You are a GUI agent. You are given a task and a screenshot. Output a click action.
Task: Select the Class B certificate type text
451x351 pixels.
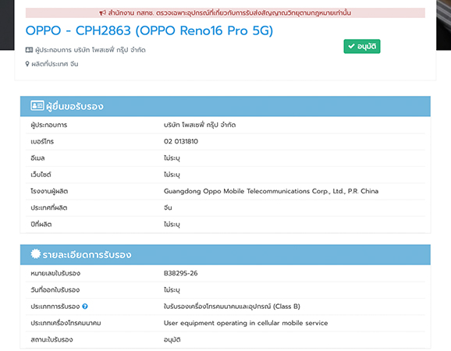(x=232, y=307)
